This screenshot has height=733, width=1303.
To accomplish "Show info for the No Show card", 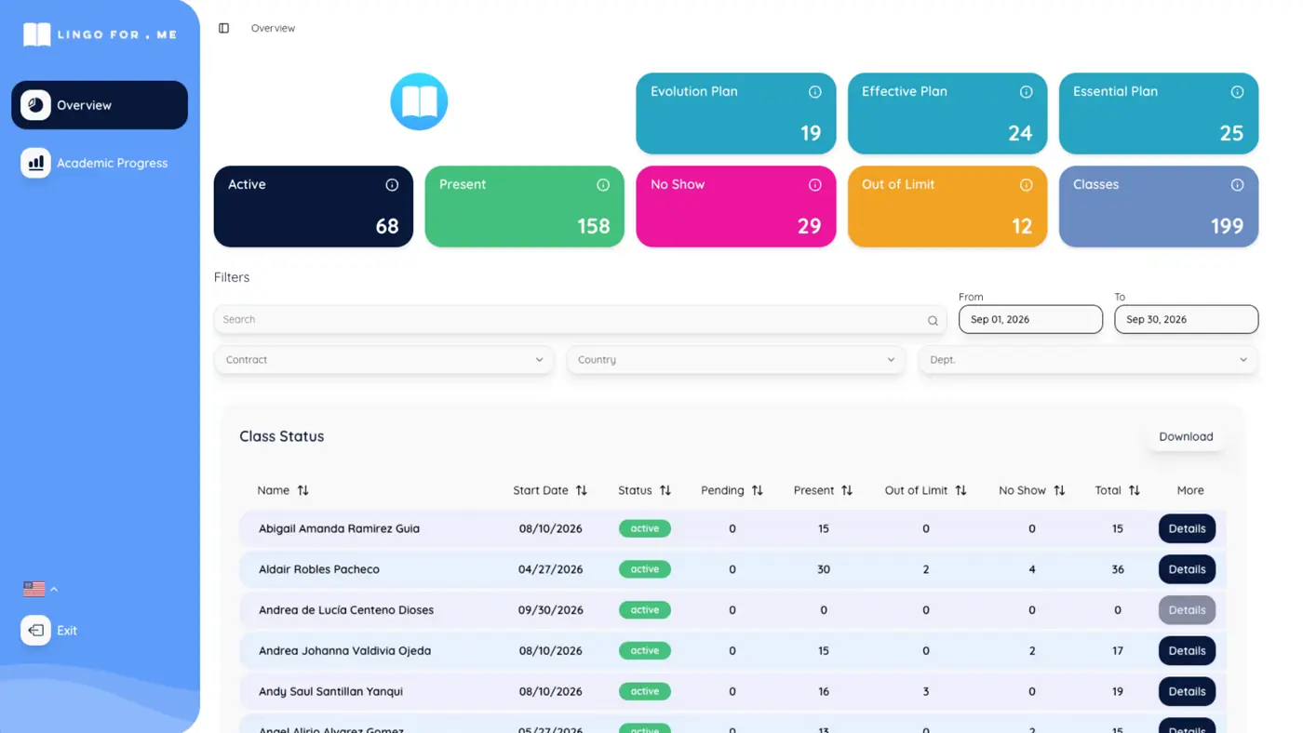I will point(815,185).
